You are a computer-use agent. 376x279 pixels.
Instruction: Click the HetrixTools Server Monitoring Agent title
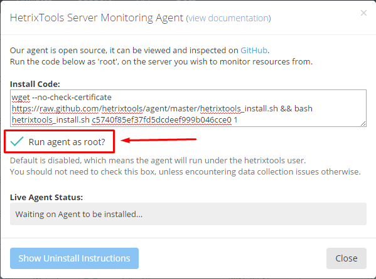pos(97,18)
